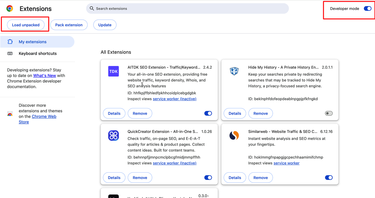This screenshot has width=375, height=198.
Task: Click the Hide My History shield icon
Action: (234, 71)
